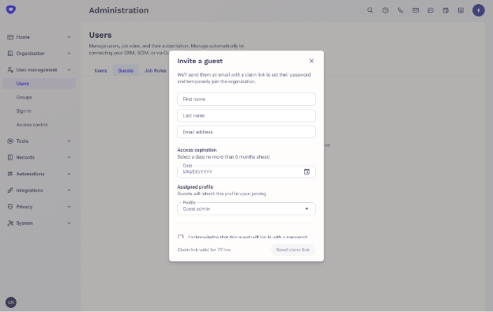This screenshot has width=493, height=312.
Task: Click the First name field
Action: pyautogui.click(x=246, y=99)
